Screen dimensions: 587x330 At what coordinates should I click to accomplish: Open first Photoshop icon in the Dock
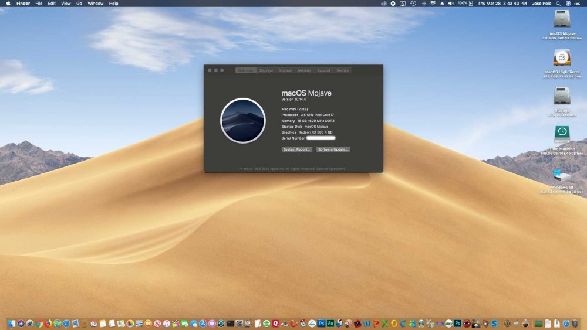(x=321, y=324)
